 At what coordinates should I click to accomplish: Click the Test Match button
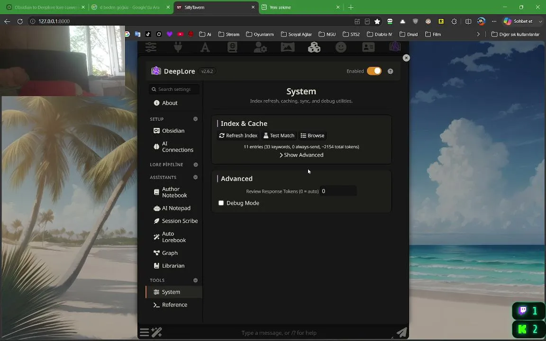[x=279, y=136]
